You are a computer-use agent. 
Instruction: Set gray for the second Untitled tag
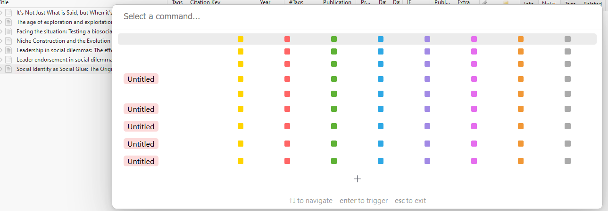pyautogui.click(x=567, y=109)
